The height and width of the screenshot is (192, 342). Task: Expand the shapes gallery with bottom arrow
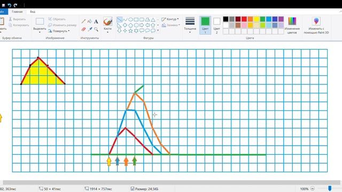coord(158,31)
